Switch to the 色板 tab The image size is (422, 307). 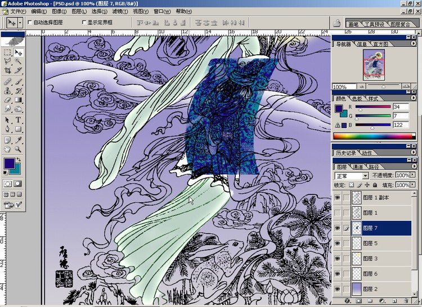357,99
